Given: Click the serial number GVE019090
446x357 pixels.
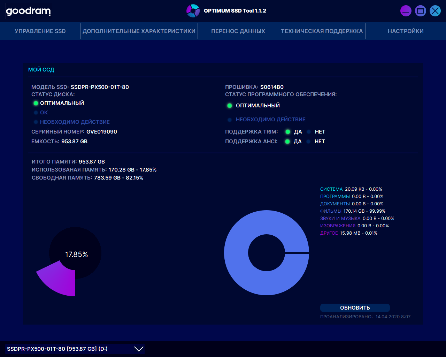Looking at the screenshot, I should click(102, 132).
